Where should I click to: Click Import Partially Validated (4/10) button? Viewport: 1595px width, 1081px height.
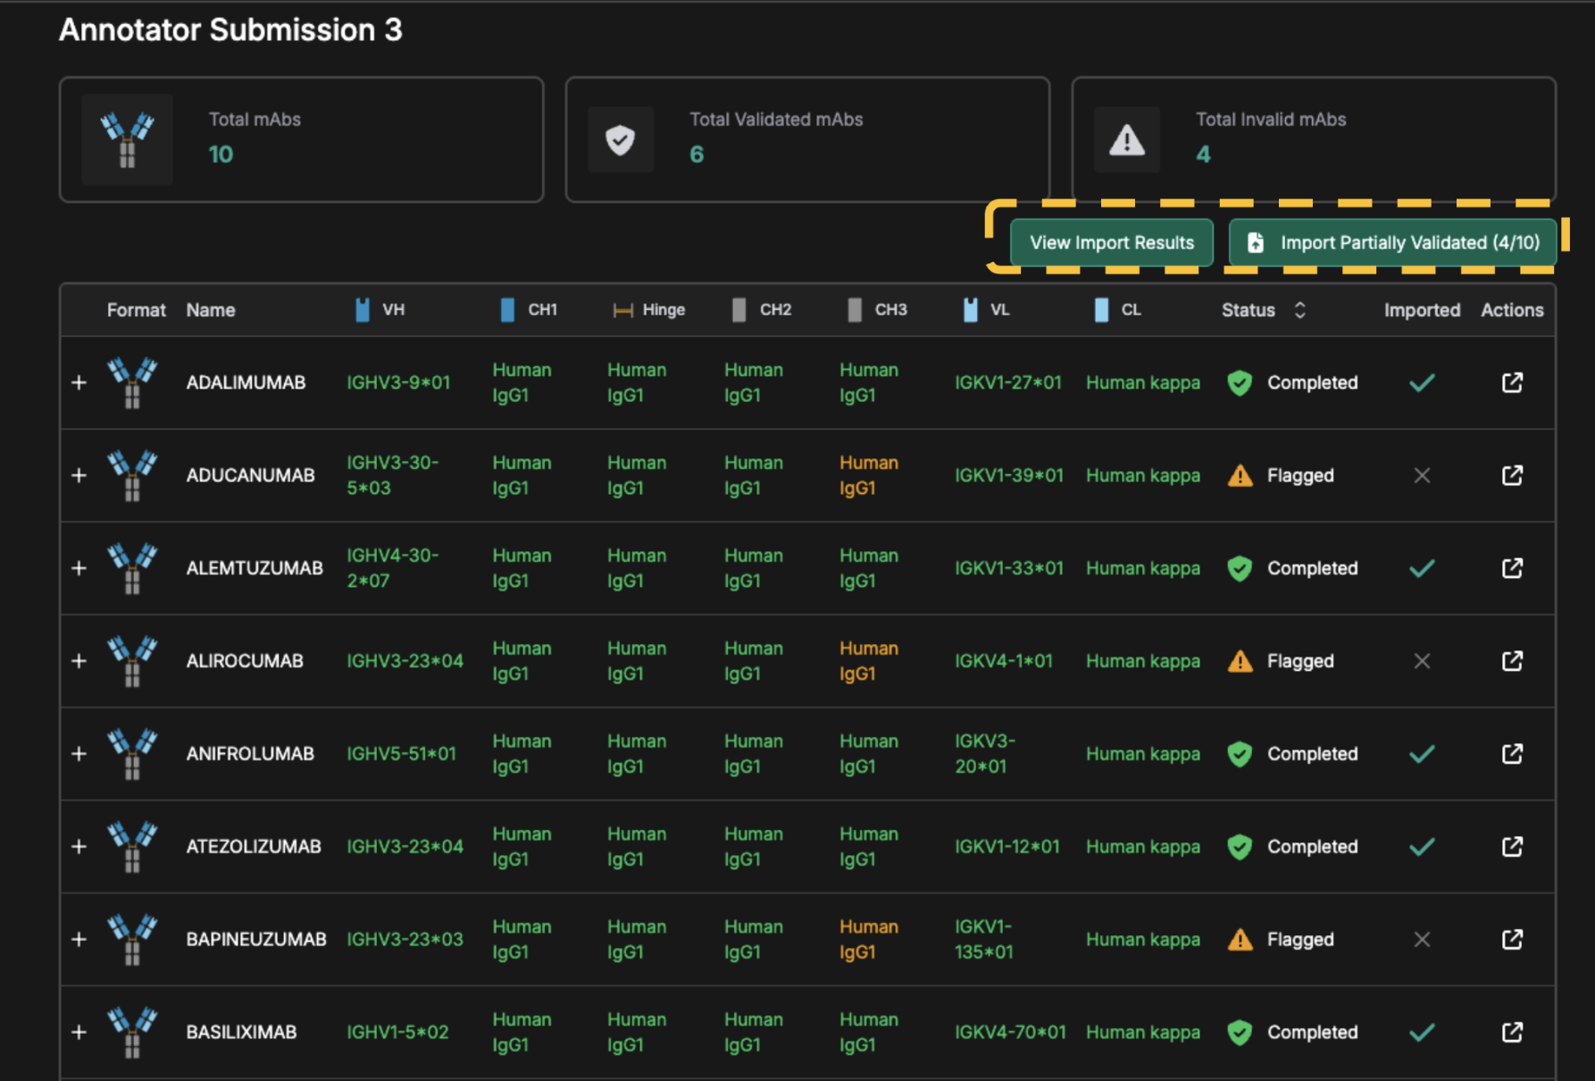(1392, 243)
